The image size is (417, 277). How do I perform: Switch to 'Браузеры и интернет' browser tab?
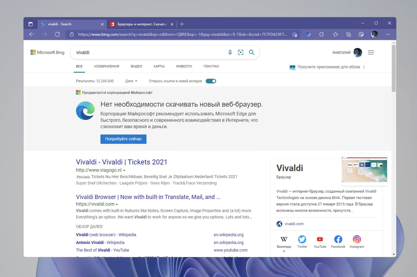(x=142, y=24)
